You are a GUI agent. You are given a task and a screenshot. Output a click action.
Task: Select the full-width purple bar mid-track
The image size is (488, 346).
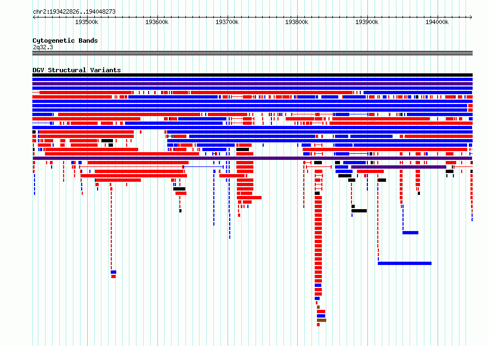[x=252, y=158]
